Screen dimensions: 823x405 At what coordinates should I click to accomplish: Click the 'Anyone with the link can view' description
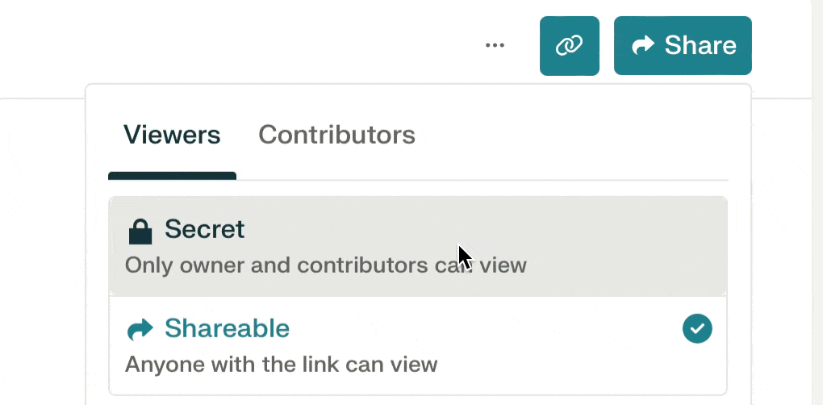click(282, 364)
